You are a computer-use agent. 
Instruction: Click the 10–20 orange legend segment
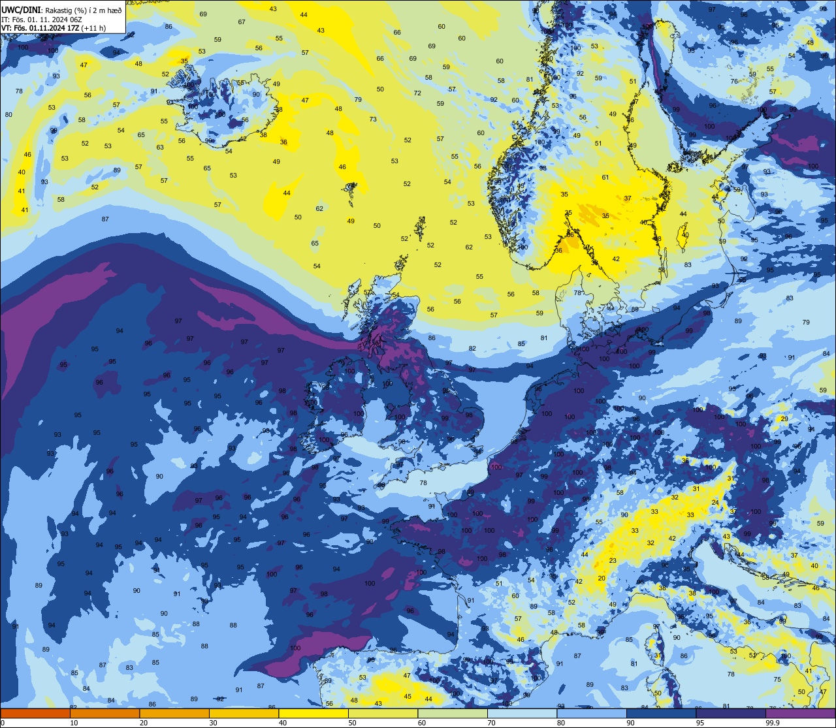(104, 714)
